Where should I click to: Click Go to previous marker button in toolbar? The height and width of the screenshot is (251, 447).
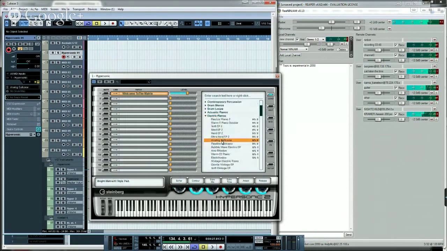tap(78, 23)
